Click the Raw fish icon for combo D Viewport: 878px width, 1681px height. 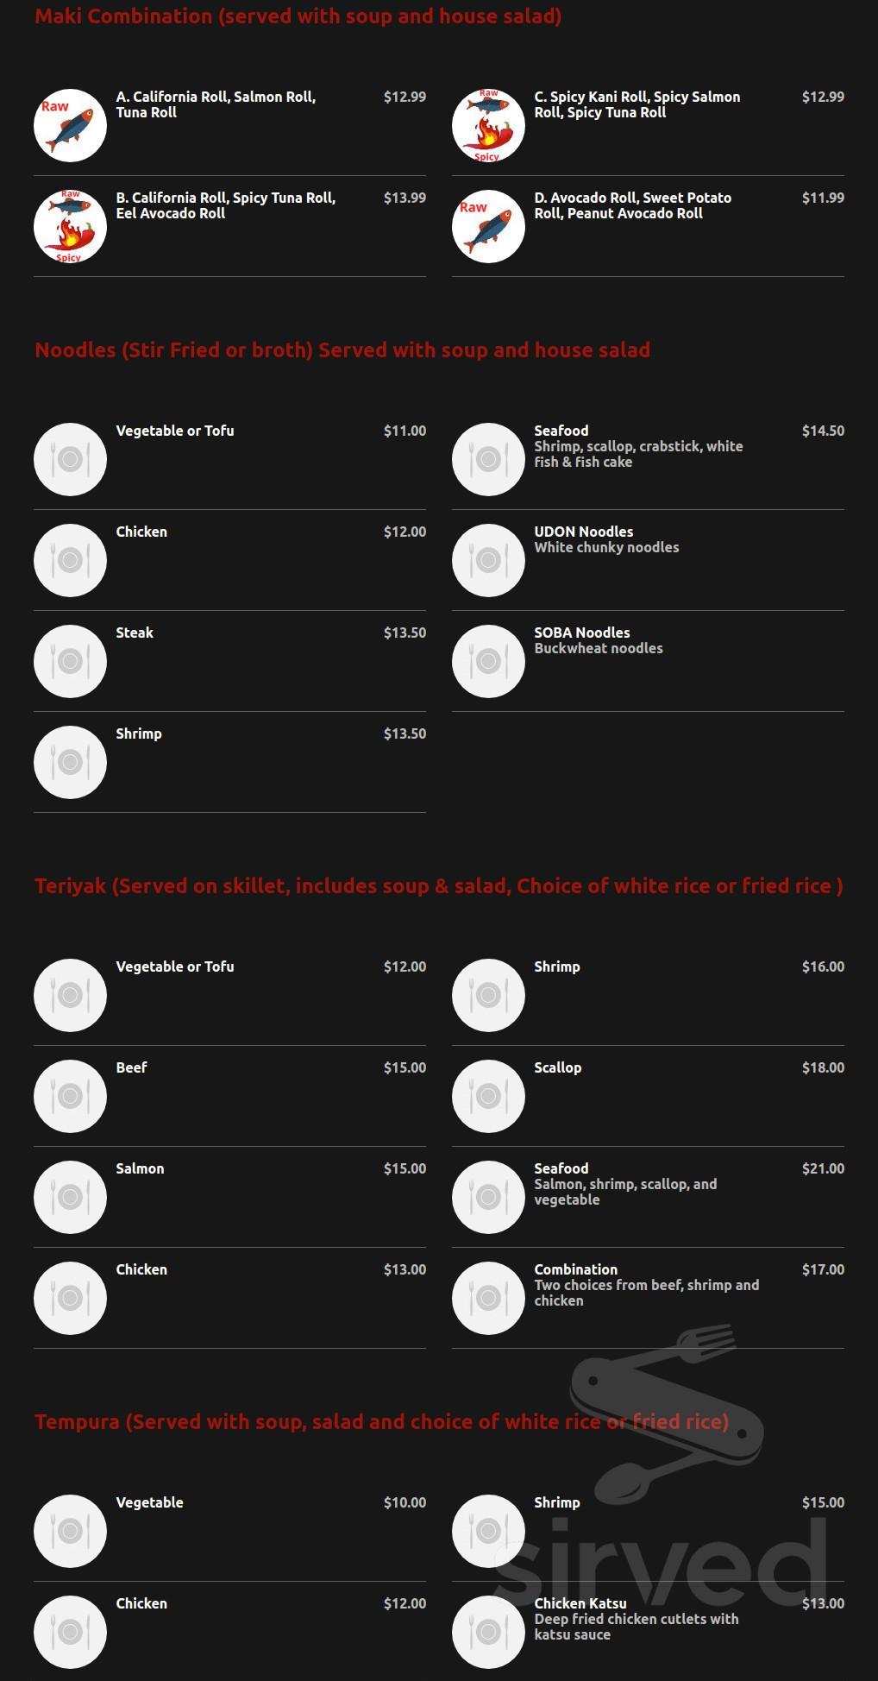point(488,226)
